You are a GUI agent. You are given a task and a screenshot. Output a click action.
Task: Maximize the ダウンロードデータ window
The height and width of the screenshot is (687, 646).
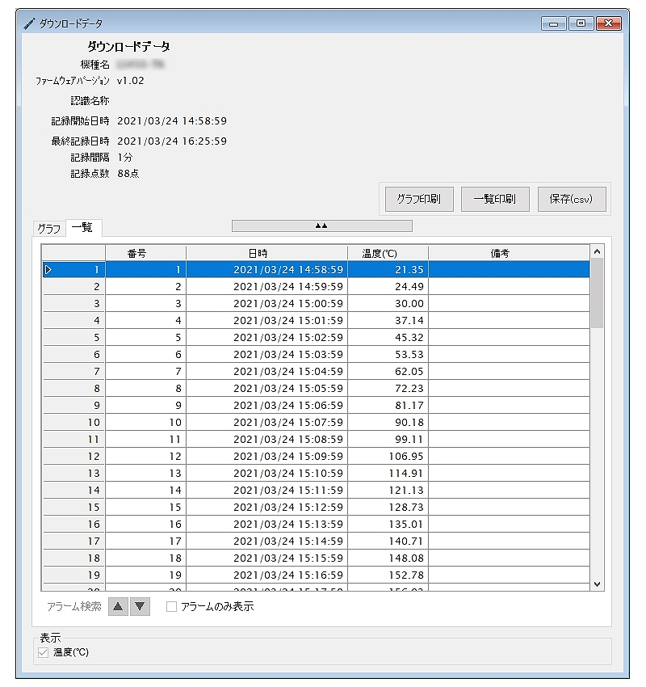pos(580,23)
